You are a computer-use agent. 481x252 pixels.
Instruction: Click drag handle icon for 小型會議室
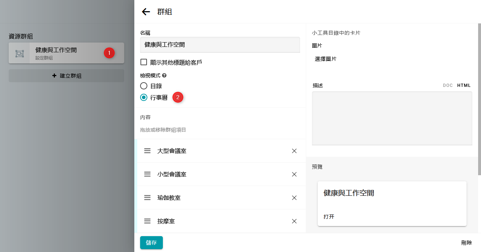tap(147, 174)
